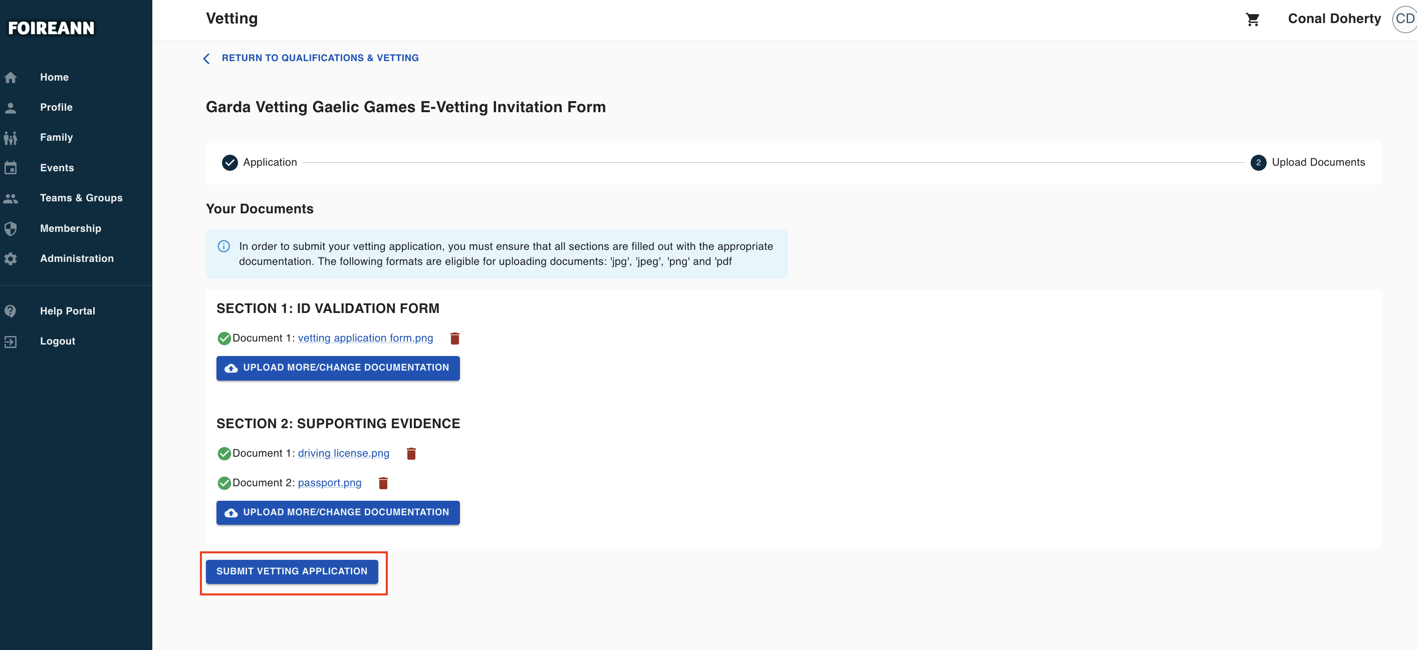
Task: Delete driving license.png with trash icon
Action: click(x=411, y=453)
